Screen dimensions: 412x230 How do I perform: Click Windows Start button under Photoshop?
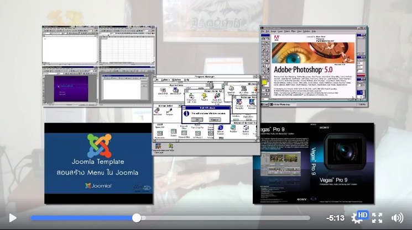[x=265, y=105]
